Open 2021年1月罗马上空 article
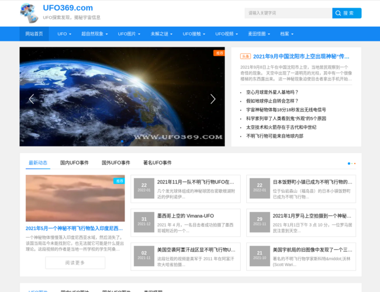 312,216
